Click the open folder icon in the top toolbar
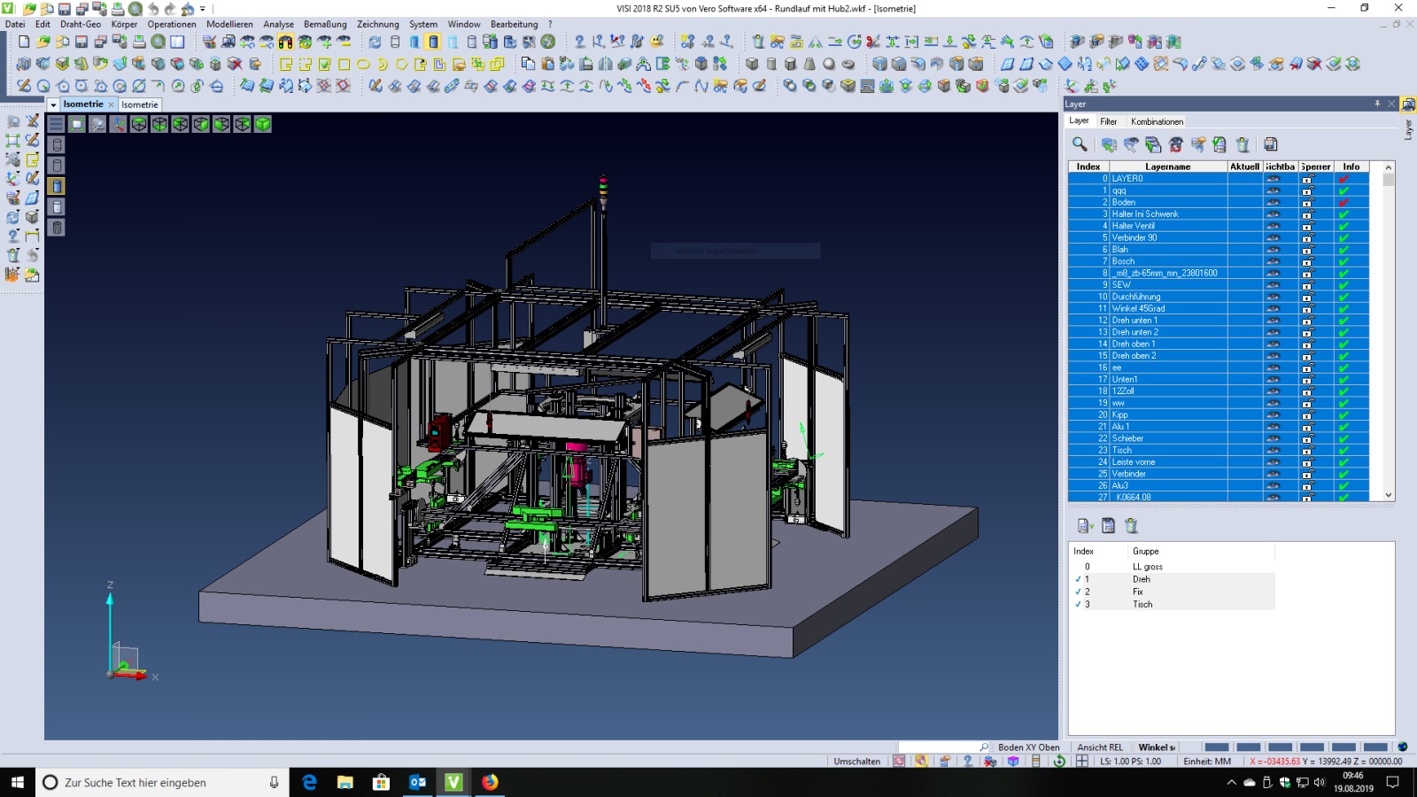 (x=43, y=42)
